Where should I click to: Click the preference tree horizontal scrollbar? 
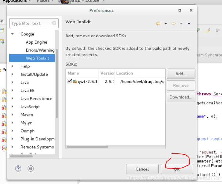click(x=22, y=156)
